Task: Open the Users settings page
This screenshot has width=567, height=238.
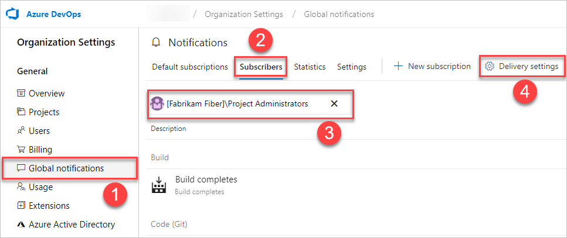Action: click(x=39, y=131)
